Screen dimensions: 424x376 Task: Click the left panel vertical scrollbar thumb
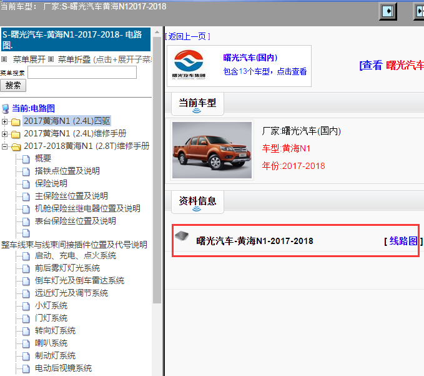pyautogui.click(x=157, y=170)
